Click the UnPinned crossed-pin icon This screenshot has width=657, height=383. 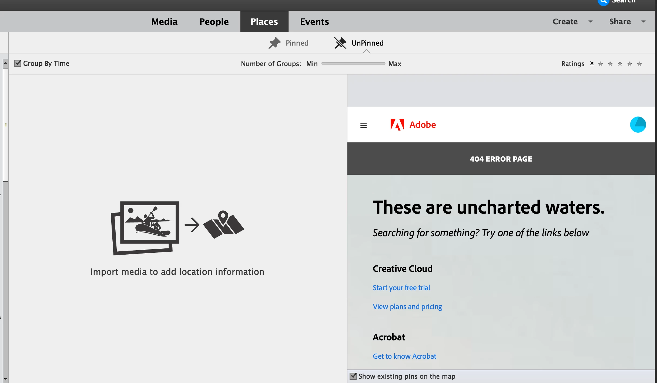click(340, 43)
